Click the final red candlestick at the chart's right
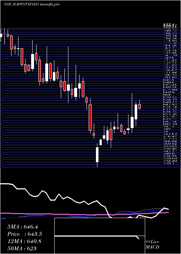This screenshot has width=181, height=254. tap(139, 106)
